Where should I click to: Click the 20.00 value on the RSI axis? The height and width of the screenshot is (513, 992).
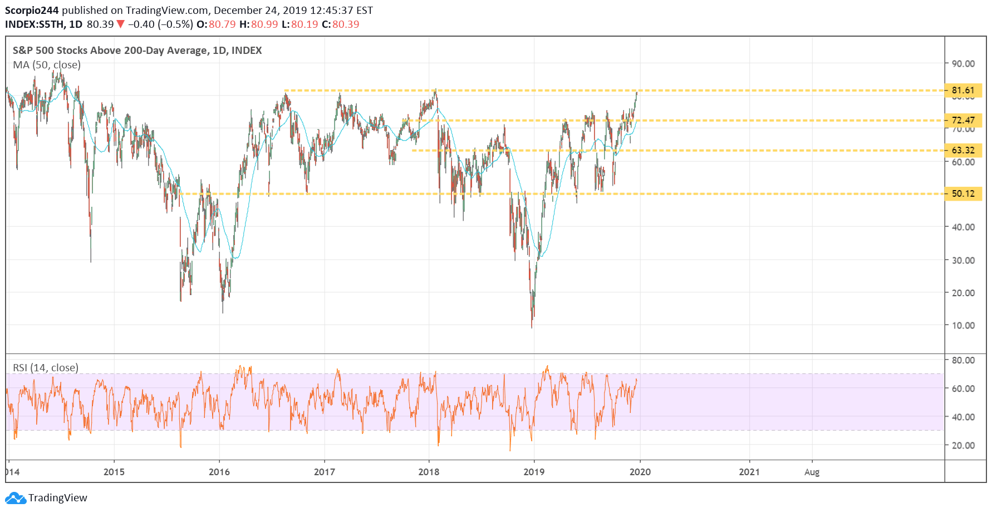click(x=963, y=445)
